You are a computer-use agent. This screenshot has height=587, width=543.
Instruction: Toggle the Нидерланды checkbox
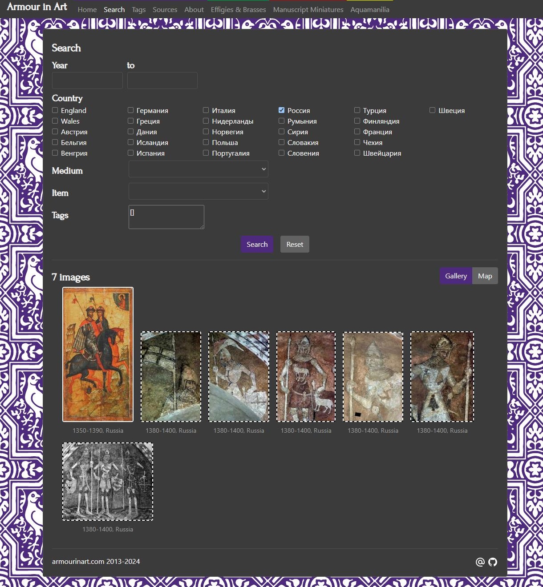(206, 121)
